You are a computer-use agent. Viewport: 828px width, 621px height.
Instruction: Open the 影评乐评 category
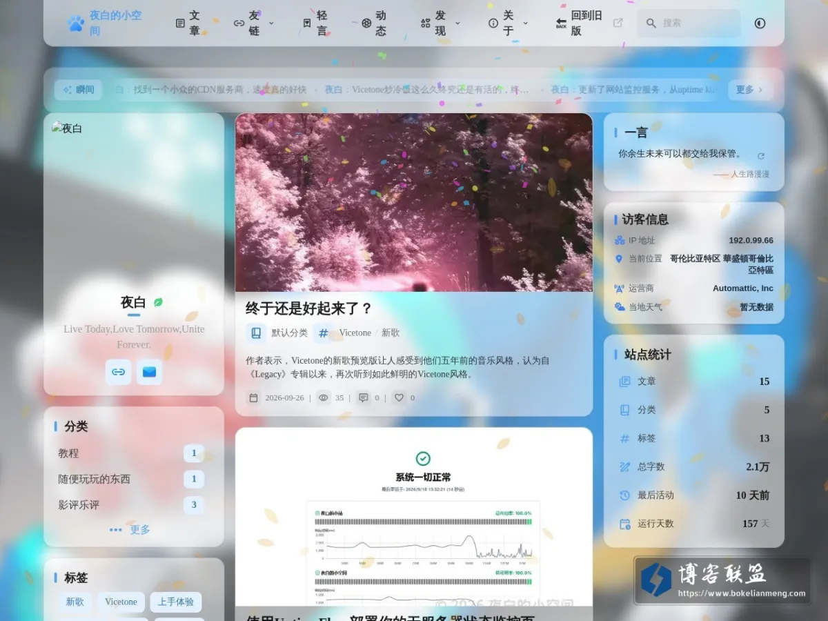(x=131, y=505)
